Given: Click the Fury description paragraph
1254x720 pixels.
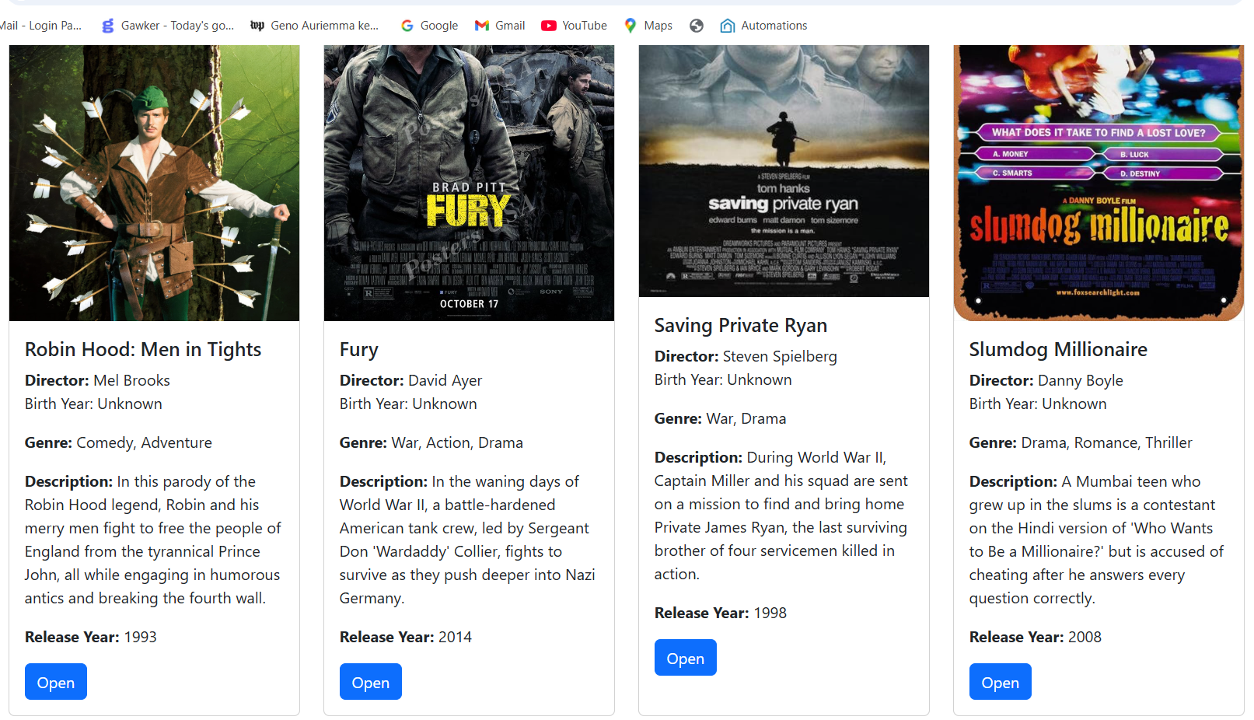Looking at the screenshot, I should point(469,540).
